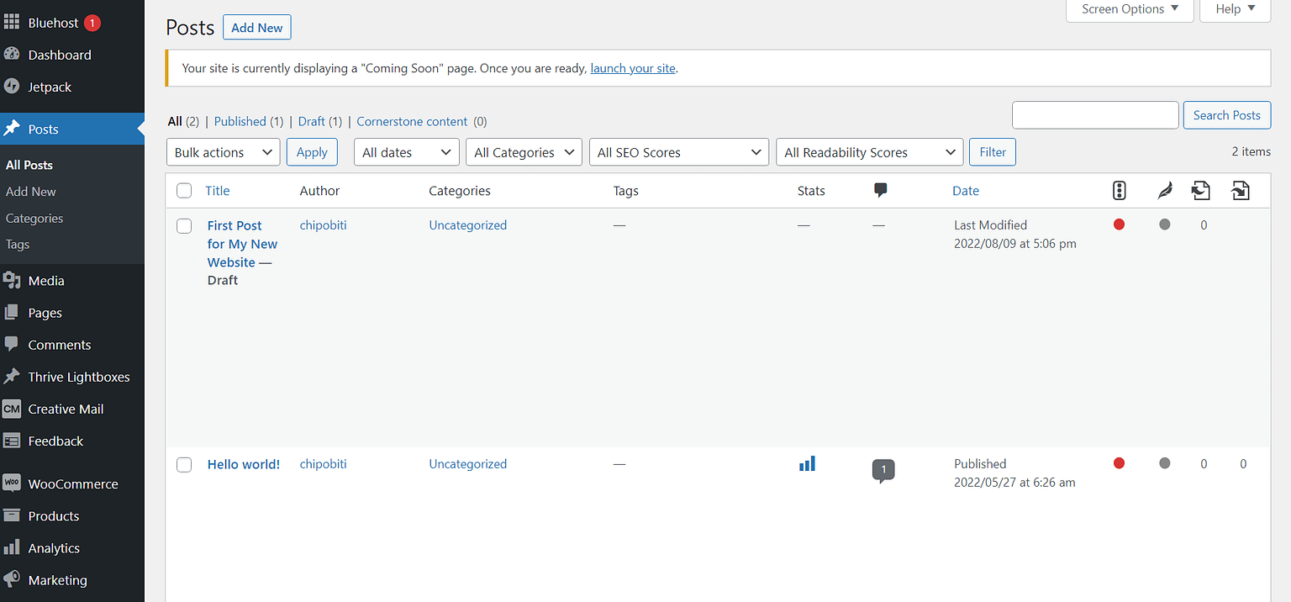Click the red SEO score bullet for Hello world!
The width and height of the screenshot is (1291, 602).
[x=1119, y=463]
